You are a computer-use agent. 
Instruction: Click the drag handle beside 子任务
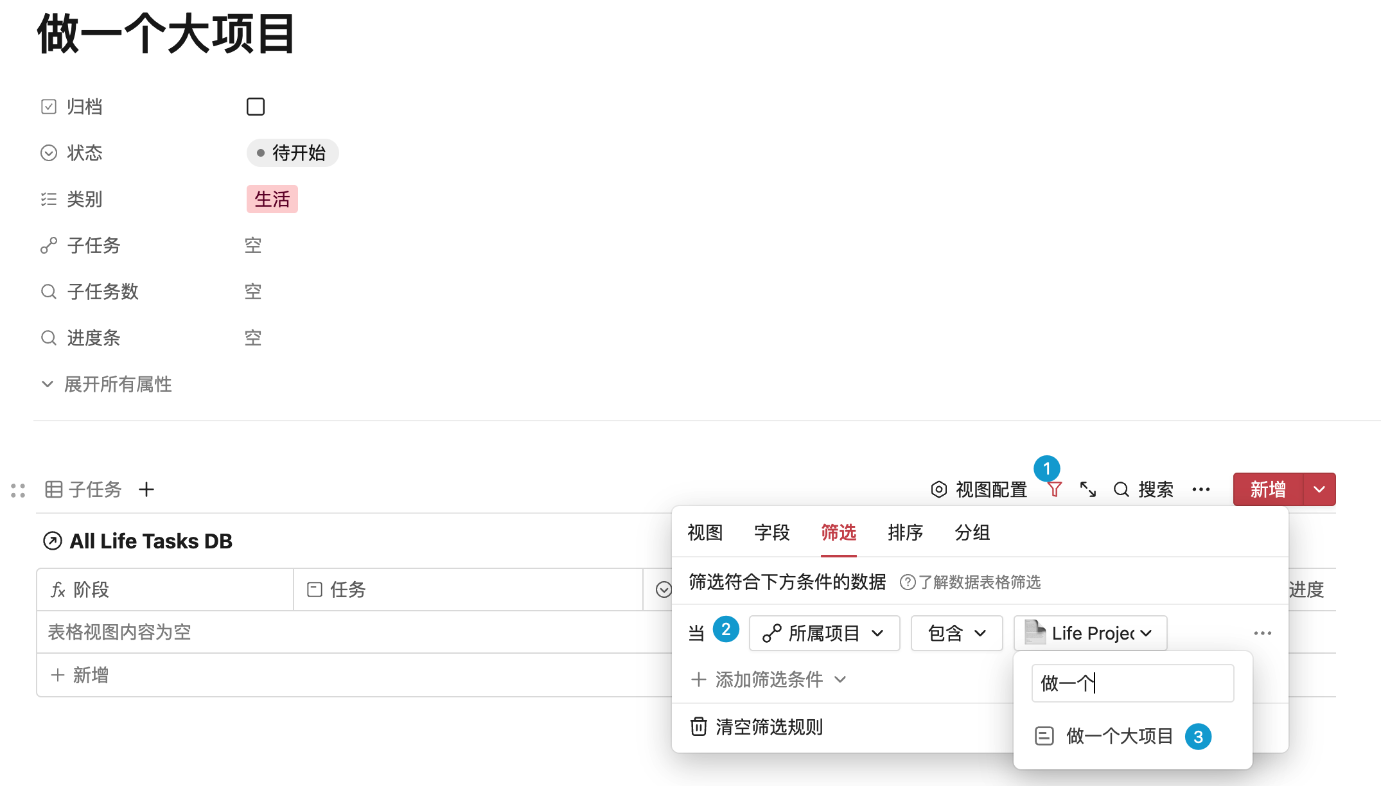pos(18,491)
